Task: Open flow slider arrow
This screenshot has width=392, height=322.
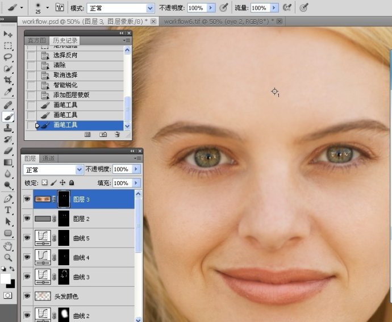Action: (274, 8)
